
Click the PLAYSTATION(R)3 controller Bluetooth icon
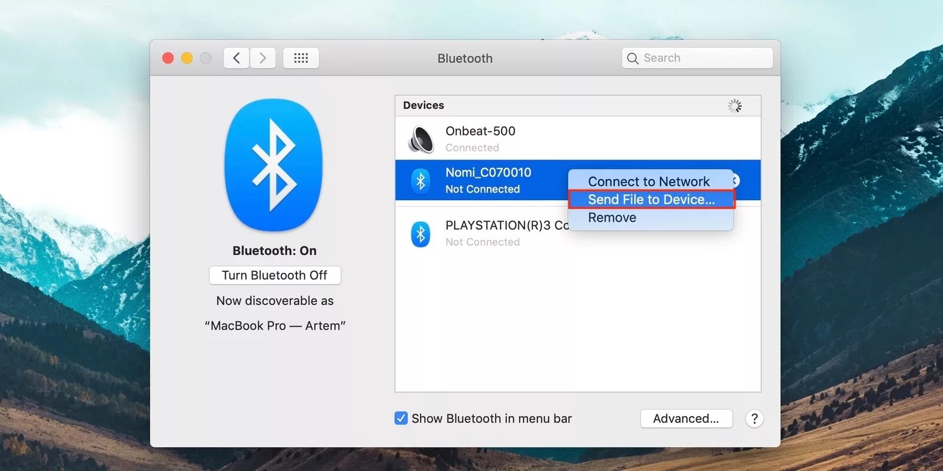pyautogui.click(x=421, y=234)
